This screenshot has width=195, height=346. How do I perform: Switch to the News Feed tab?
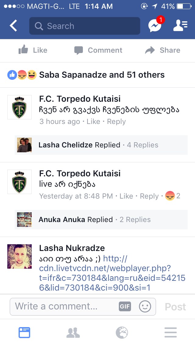pyautogui.click(x=24, y=333)
